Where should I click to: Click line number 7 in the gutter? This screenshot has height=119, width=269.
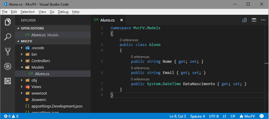[102, 84]
